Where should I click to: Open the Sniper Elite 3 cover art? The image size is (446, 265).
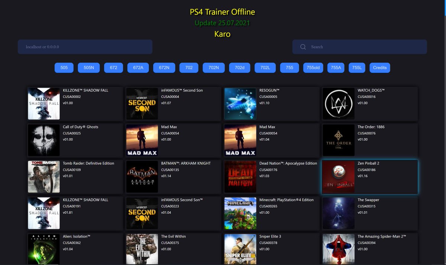[240, 249]
